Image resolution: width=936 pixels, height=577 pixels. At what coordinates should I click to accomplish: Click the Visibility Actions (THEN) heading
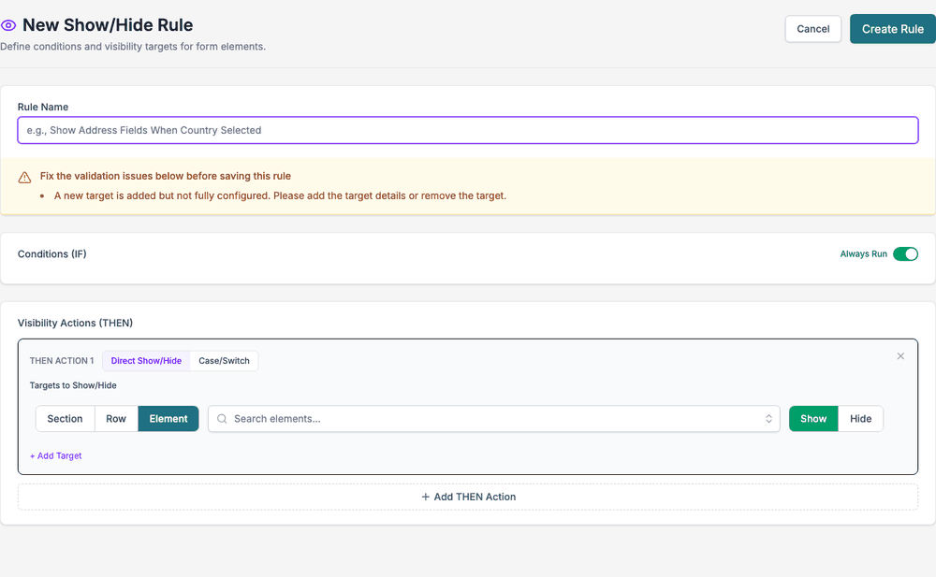[x=75, y=323]
